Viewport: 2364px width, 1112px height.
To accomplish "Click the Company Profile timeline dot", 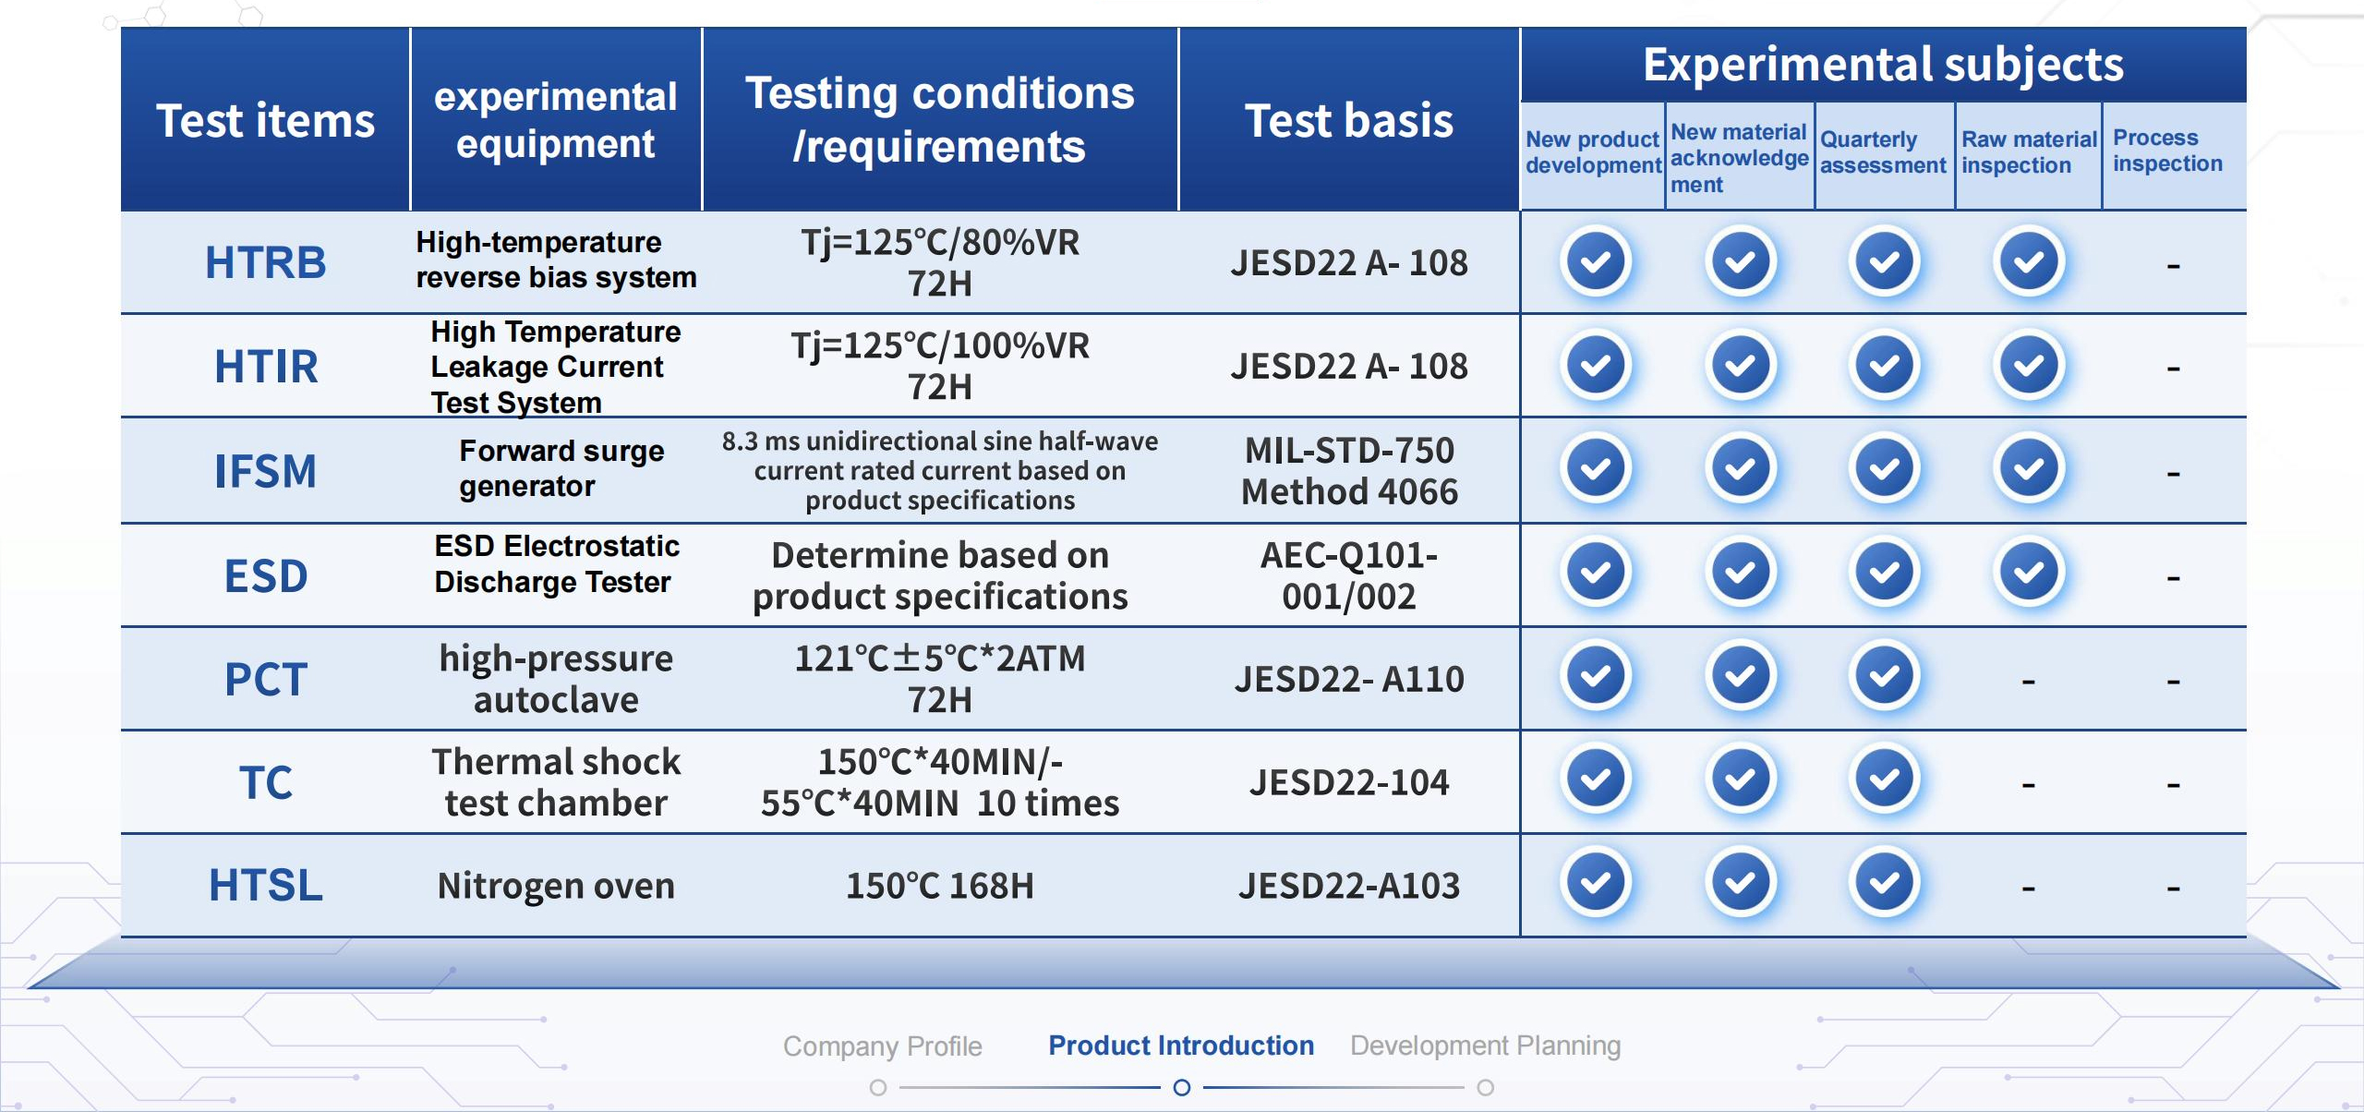I will (878, 1088).
